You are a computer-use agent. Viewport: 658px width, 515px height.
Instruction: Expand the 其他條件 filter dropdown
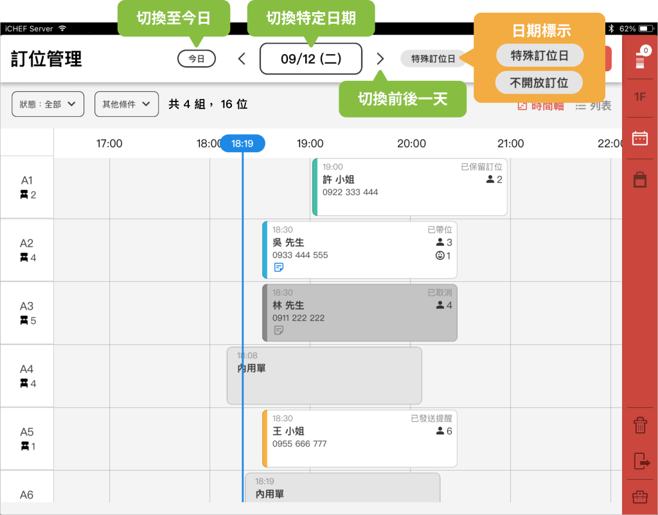pyautogui.click(x=126, y=104)
